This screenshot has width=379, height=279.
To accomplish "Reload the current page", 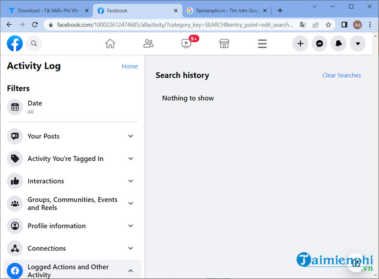I will (35, 25).
